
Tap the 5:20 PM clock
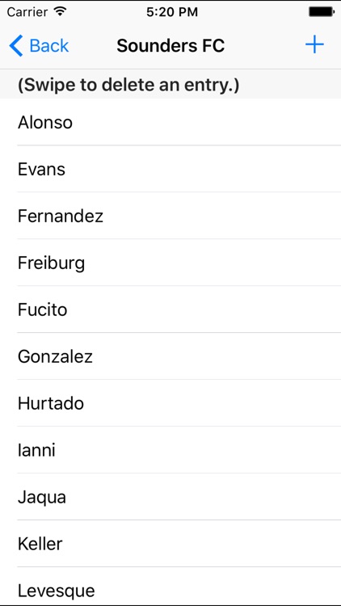(172, 12)
